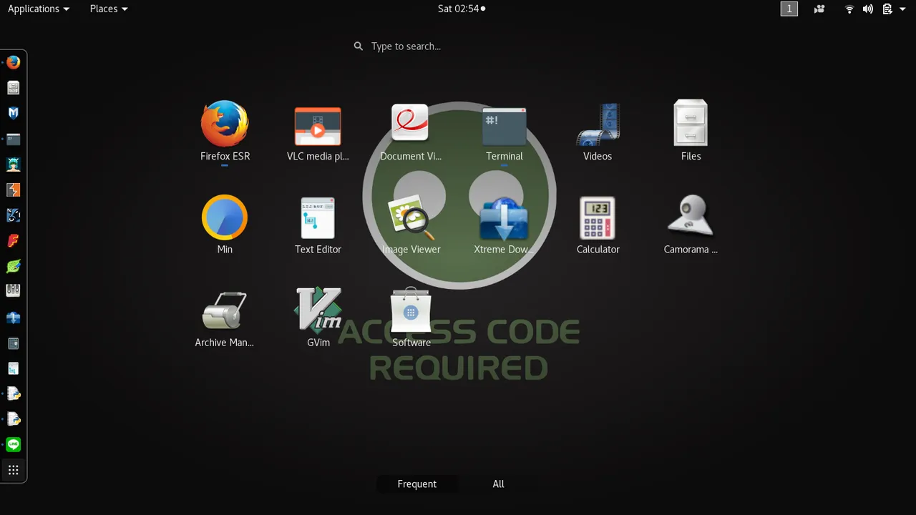Click the volume speaker icon

868,9
